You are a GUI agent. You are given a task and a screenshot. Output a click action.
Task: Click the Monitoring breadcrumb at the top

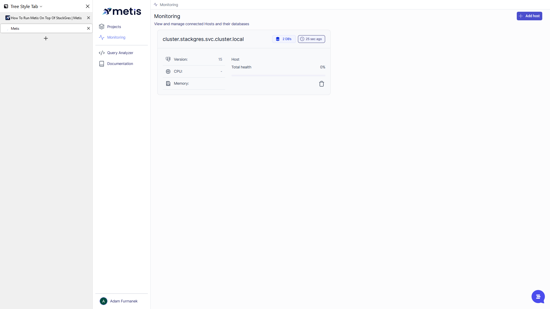click(169, 5)
